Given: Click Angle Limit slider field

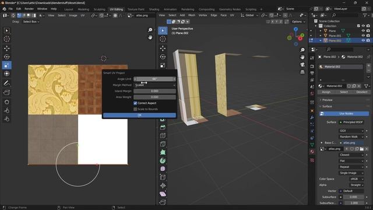Looking at the screenshot, I should (154, 79).
